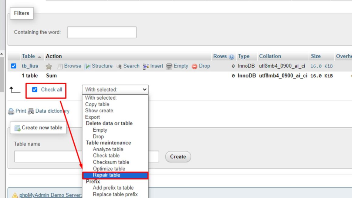Uncheck the tb_lius row checkbox
Viewport: 352px width, 198px height.
14,66
